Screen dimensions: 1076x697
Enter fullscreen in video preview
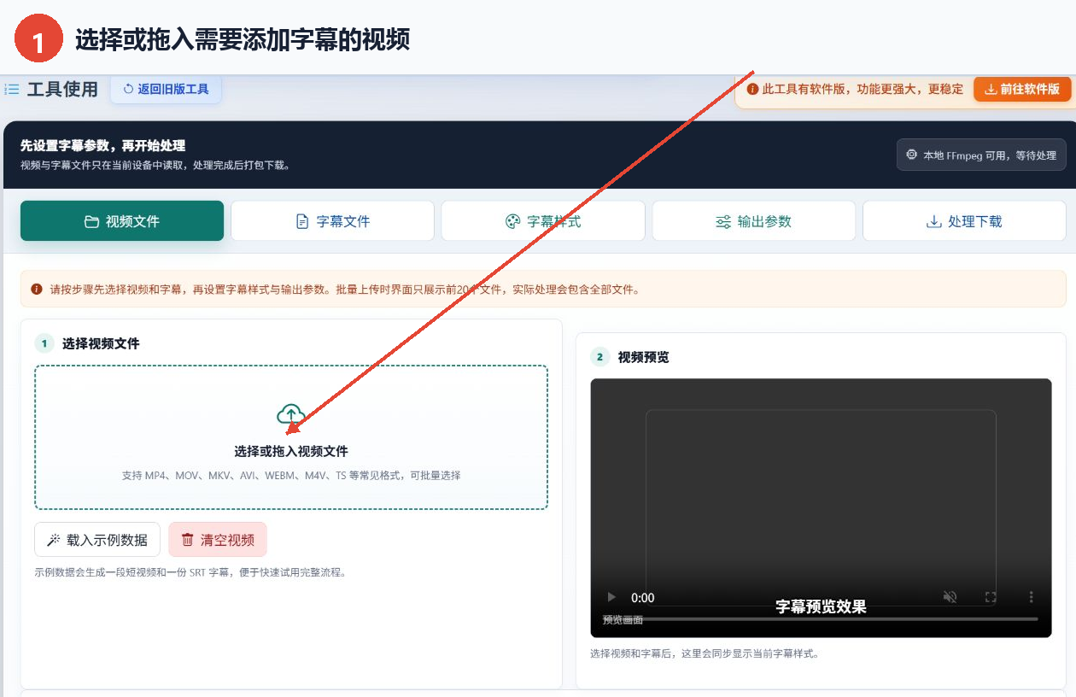click(991, 597)
